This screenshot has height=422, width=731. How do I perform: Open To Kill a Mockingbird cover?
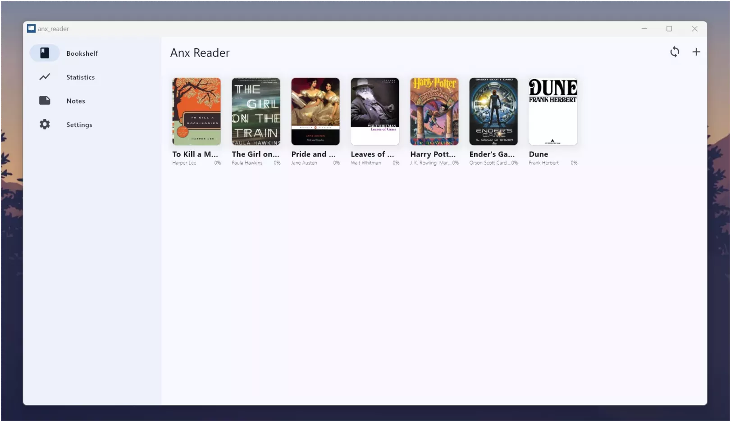point(196,112)
